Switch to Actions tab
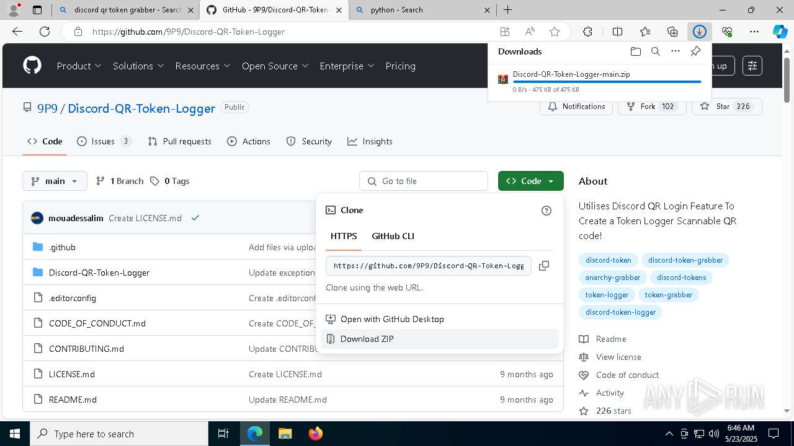 coord(249,141)
